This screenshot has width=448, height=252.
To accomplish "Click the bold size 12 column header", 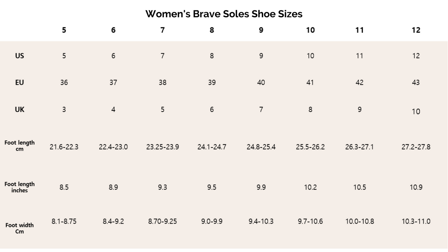I will [416, 30].
